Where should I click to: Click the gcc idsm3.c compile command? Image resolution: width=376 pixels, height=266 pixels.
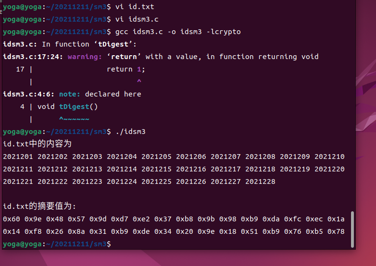pos(178,32)
